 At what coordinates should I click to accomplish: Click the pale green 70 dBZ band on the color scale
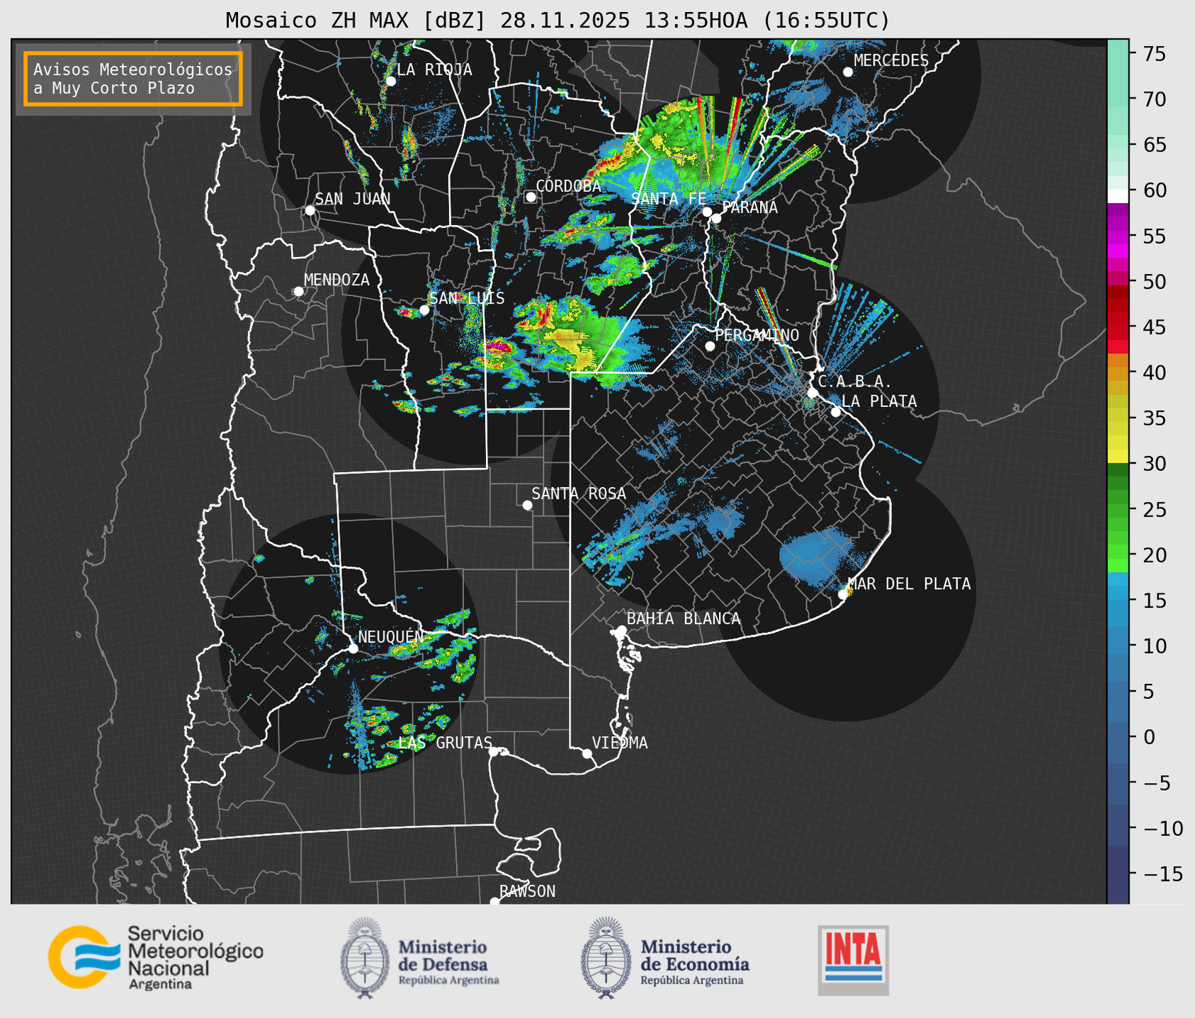1118,99
